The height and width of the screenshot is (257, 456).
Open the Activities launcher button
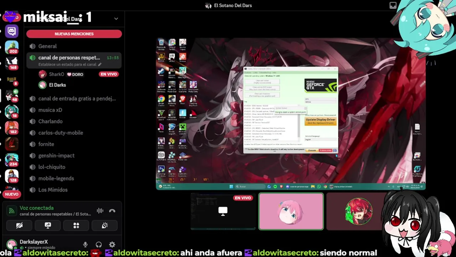[76, 226]
